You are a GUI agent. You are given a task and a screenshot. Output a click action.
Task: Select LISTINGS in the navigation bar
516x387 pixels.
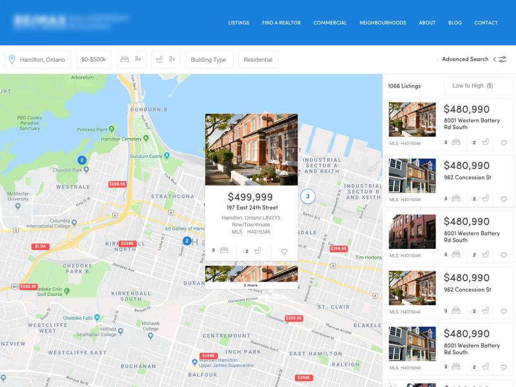(x=239, y=23)
